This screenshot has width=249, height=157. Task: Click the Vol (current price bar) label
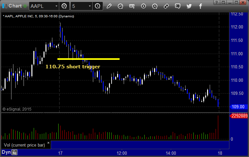pyautogui.click(x=25, y=145)
